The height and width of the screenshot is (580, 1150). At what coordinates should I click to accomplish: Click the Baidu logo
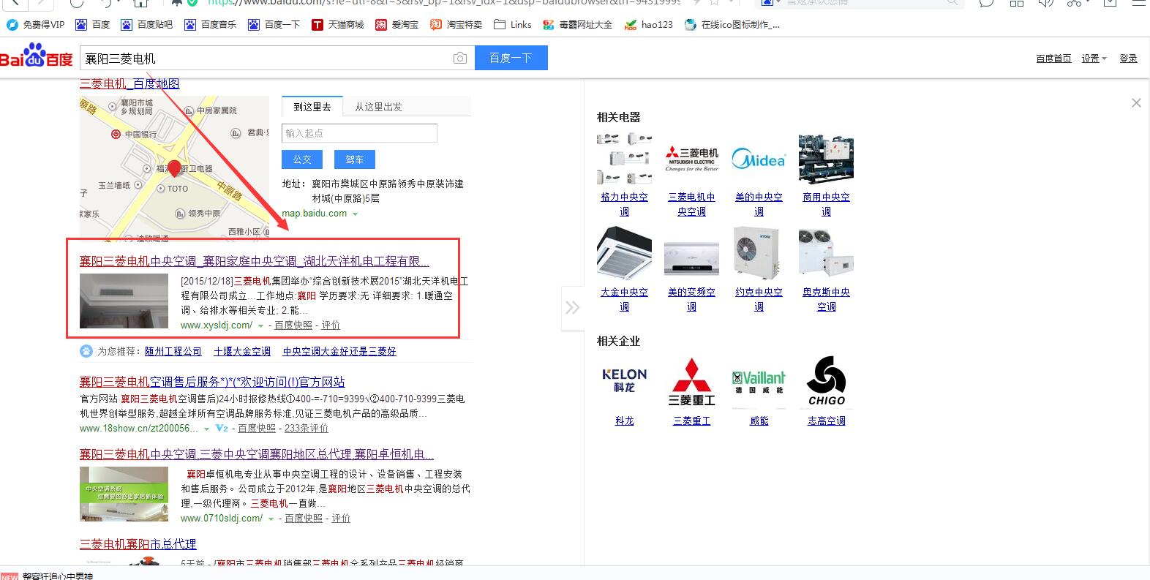click(x=37, y=56)
